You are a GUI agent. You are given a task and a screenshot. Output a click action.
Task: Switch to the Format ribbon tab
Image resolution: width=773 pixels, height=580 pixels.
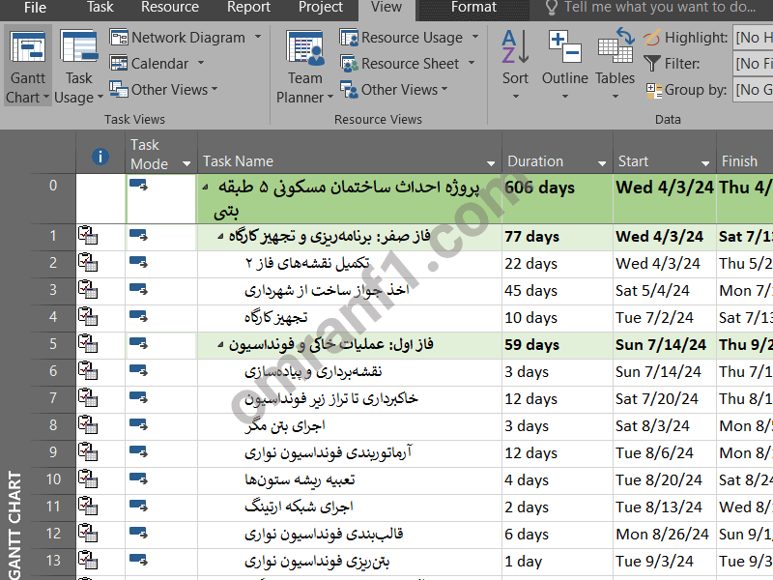tap(474, 8)
